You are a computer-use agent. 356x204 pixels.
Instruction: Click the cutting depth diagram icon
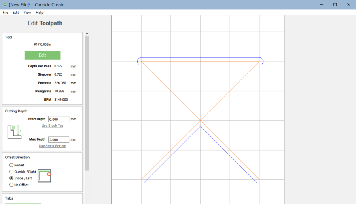(x=14, y=132)
